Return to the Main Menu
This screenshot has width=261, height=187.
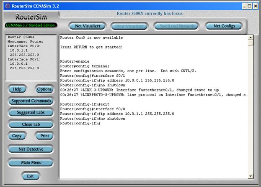(31, 163)
